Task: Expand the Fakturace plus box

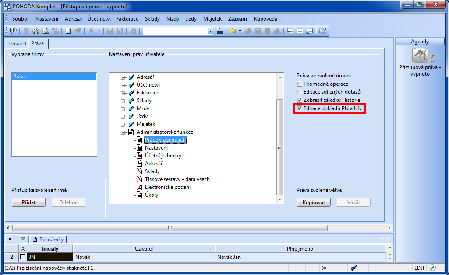Action: (x=123, y=93)
